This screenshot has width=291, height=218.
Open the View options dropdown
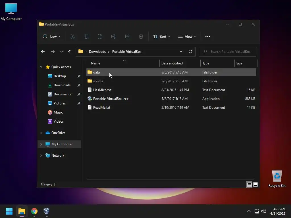click(187, 37)
